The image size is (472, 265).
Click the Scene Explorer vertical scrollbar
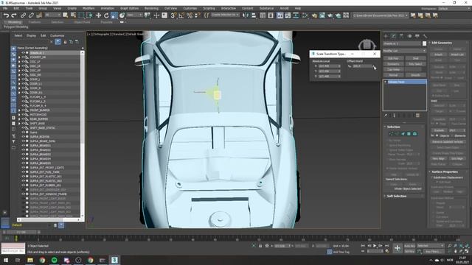[82, 133]
